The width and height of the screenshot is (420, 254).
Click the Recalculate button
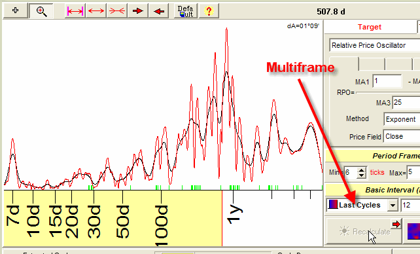pyautogui.click(x=364, y=231)
